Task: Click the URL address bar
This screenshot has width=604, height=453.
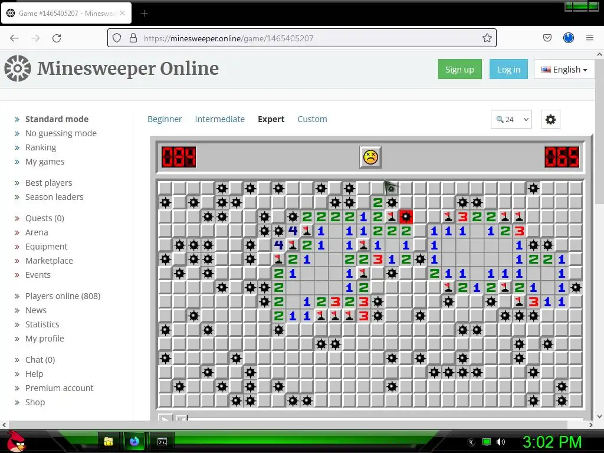Action: 301,38
